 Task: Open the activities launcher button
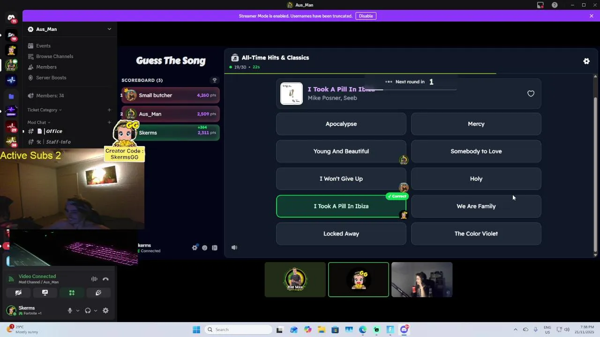coord(72,293)
